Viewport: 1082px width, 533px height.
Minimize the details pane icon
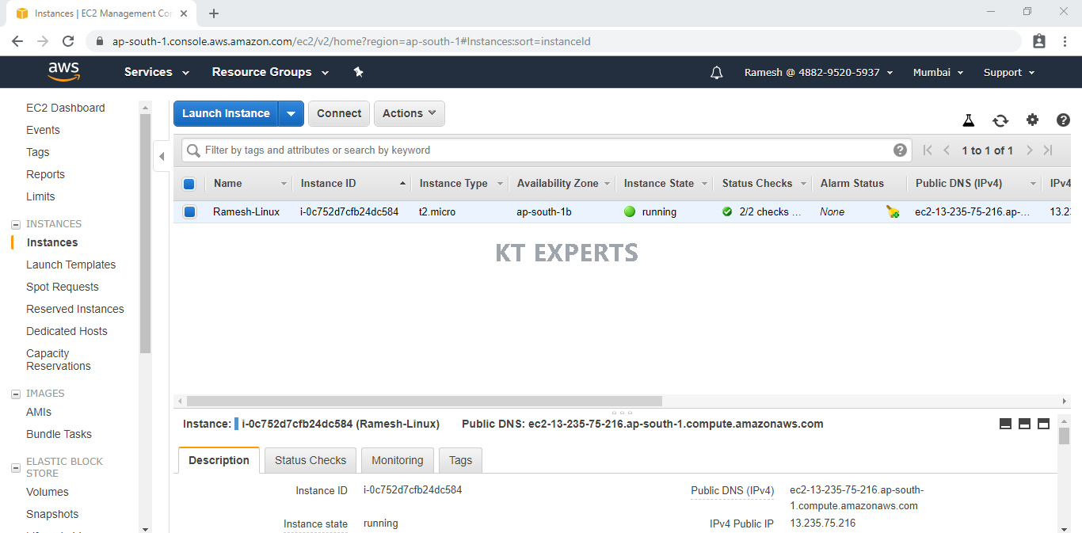point(1005,424)
